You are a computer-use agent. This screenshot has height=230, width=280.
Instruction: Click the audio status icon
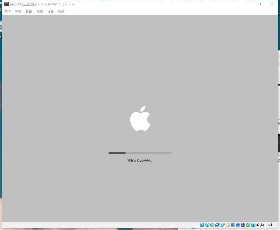pos(212,225)
